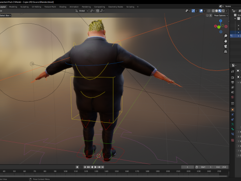Screen dimensions: 241x181
Task: Open overlays options dropdown arrow
Action: coord(204,11)
